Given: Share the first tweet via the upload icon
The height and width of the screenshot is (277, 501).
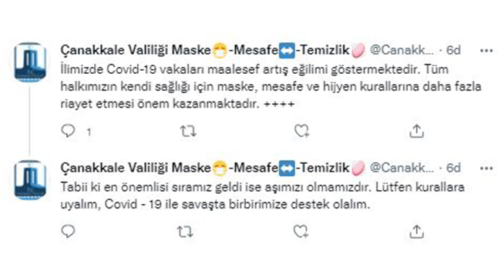Looking at the screenshot, I should pos(417,131).
